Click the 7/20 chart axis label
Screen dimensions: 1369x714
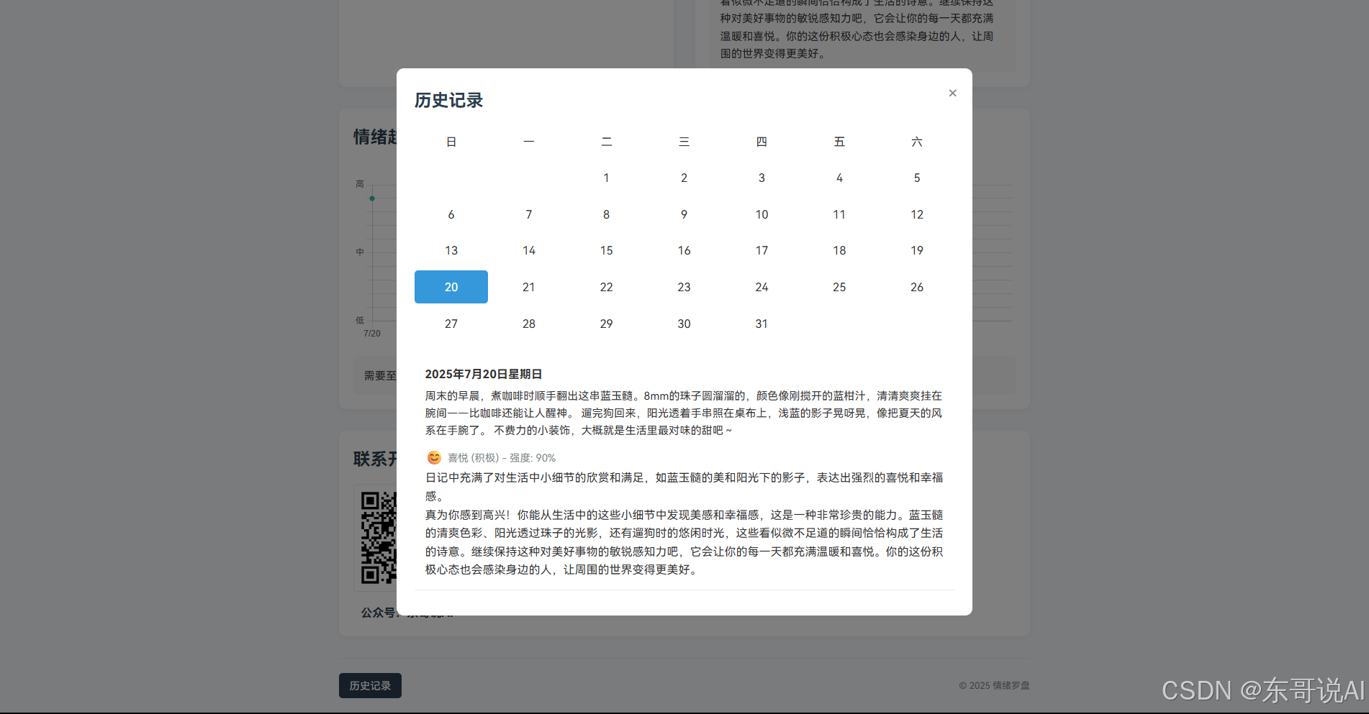tap(372, 334)
